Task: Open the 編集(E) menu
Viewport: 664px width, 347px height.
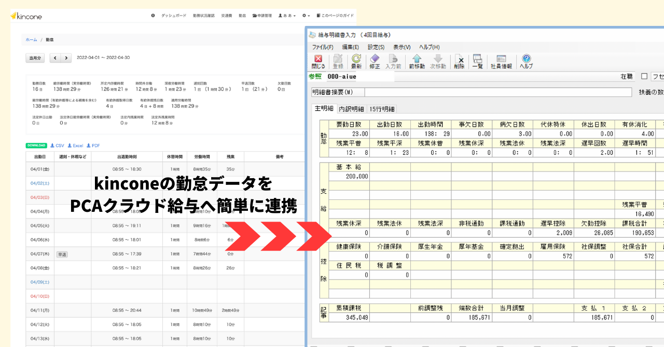Action: [351, 47]
